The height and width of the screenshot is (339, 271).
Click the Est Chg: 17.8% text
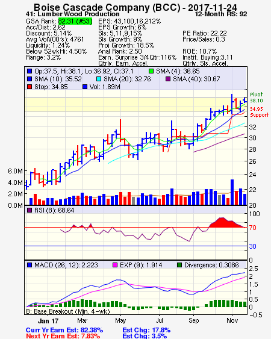point(146,330)
